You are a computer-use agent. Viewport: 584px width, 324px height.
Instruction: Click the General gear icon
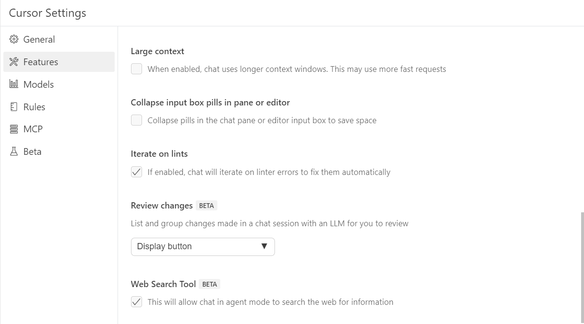[14, 39]
